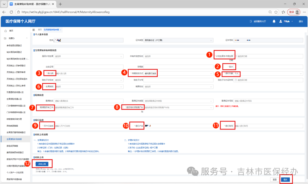Screen dimensions: 308x184
Task: Open the 是否计划生育 dropdown
Action: pos(89,56)
